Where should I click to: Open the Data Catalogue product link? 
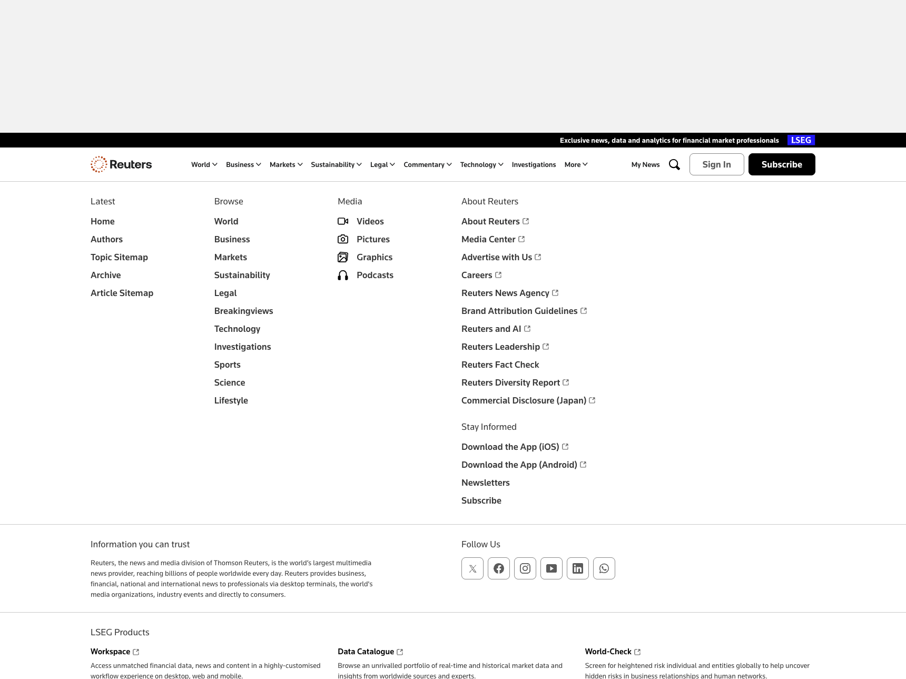point(366,652)
